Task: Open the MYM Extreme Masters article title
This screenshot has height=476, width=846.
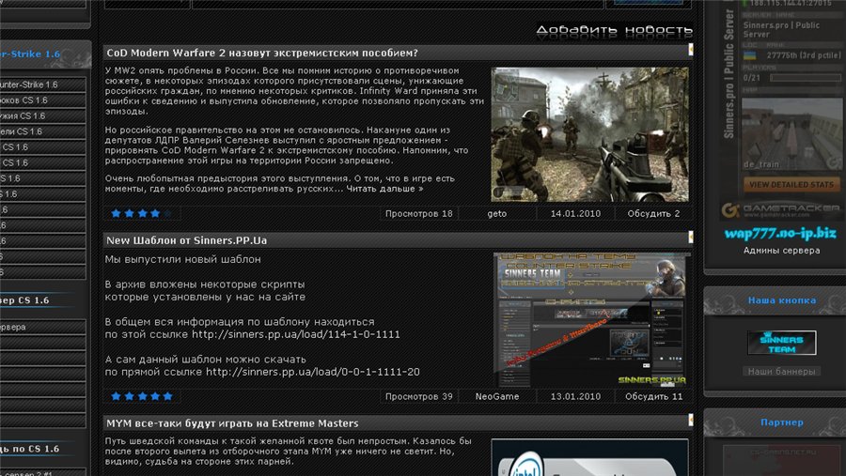Action: click(x=232, y=423)
